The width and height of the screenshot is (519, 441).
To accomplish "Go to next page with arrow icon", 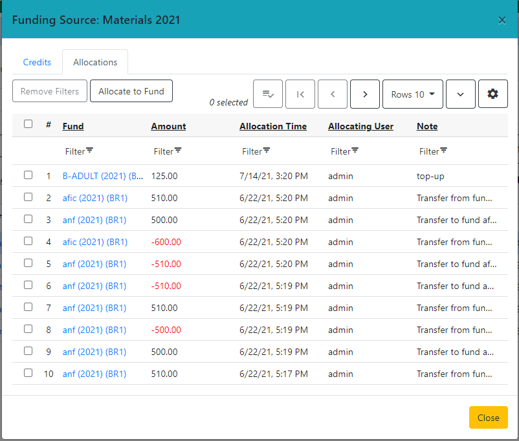I will pos(364,94).
